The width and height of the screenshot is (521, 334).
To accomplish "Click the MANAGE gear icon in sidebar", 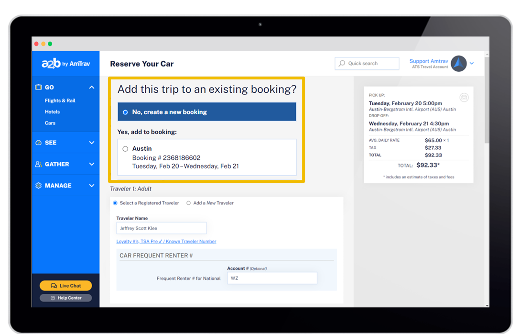I will (x=39, y=186).
